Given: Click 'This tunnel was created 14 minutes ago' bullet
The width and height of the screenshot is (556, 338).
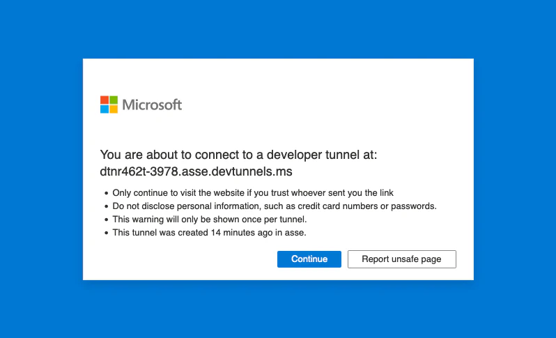Looking at the screenshot, I should [x=209, y=233].
